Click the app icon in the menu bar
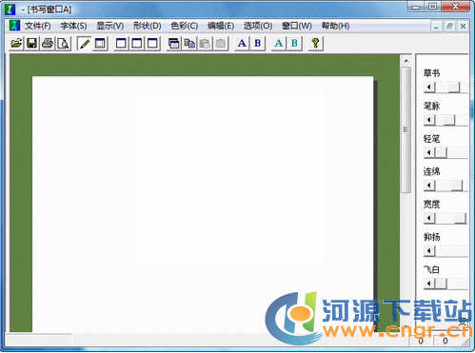The width and height of the screenshot is (475, 353). (14, 26)
